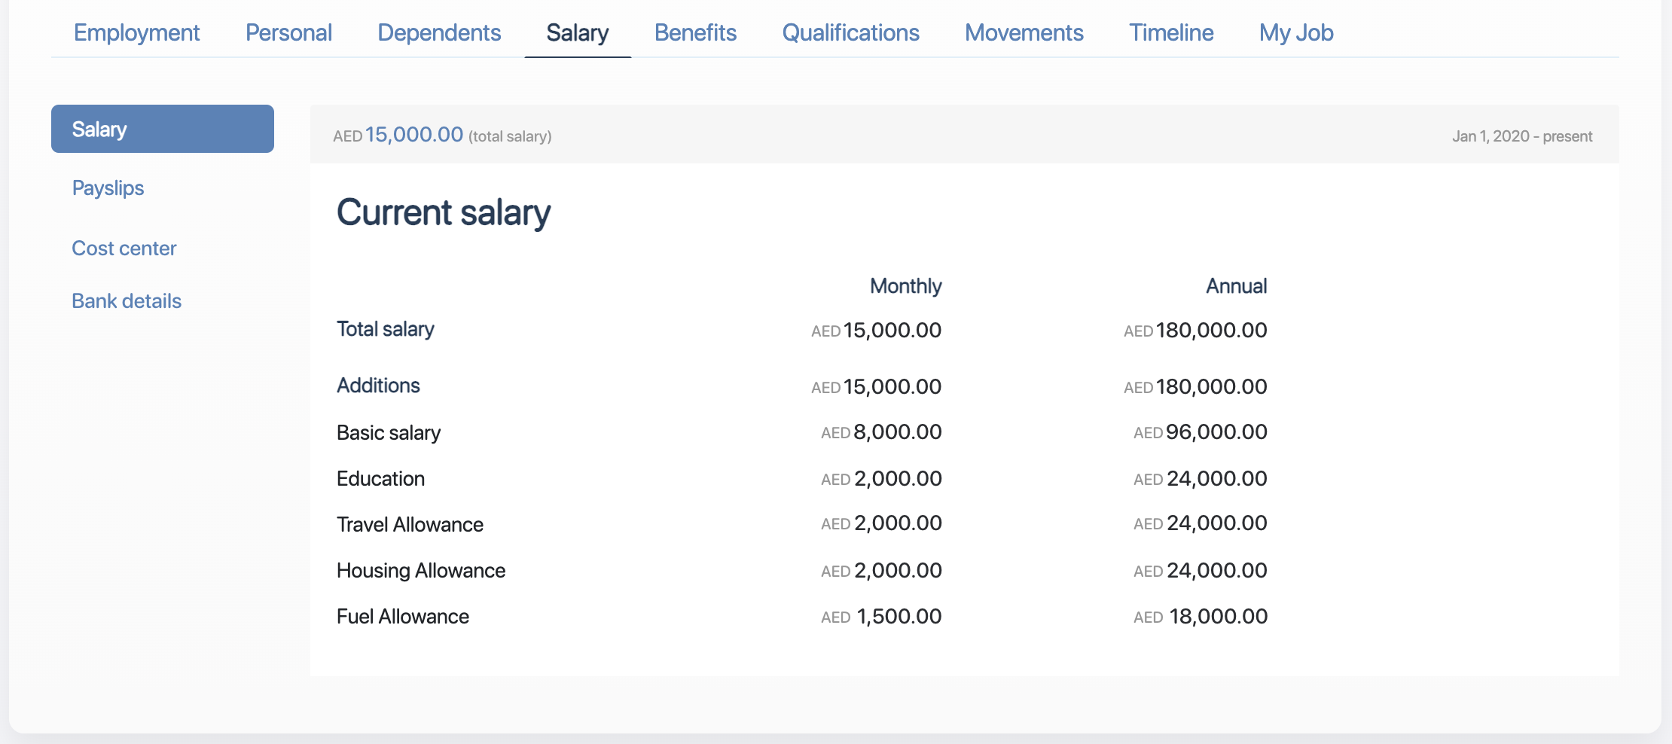Open Bank details in the sidebar

pyautogui.click(x=127, y=301)
